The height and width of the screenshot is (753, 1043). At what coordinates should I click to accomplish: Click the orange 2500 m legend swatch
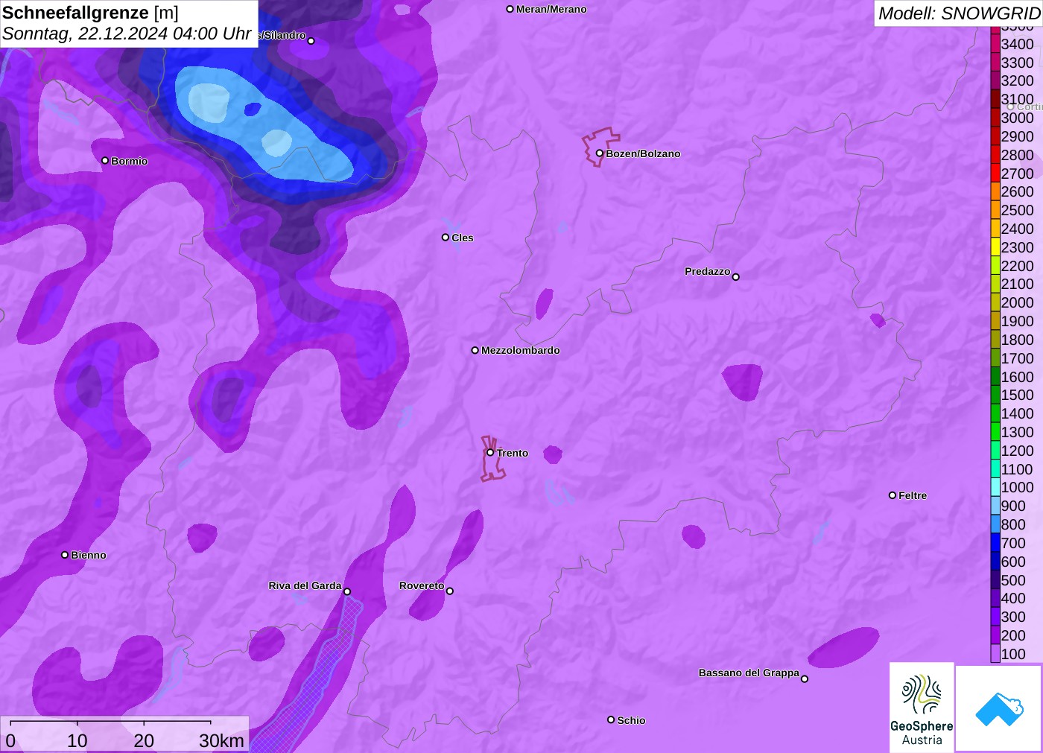(995, 210)
